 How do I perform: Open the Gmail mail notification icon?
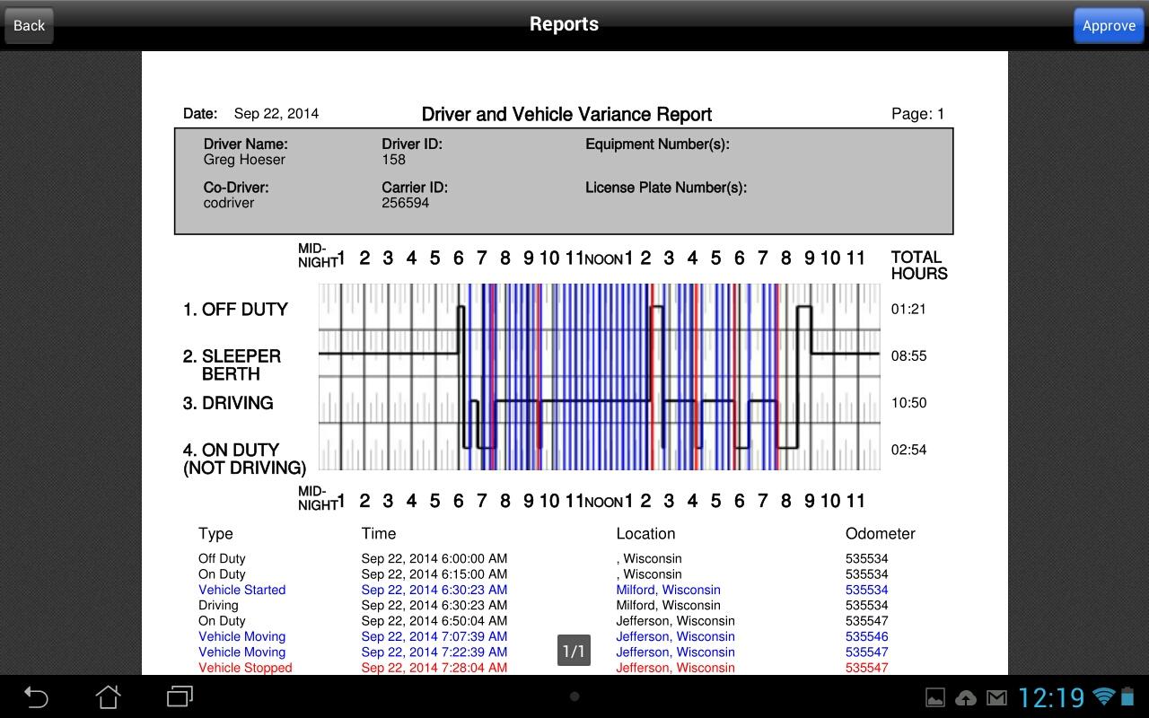tap(996, 698)
